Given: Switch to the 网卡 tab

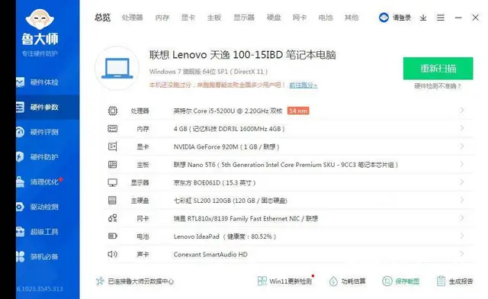Looking at the screenshot, I should click(300, 18).
